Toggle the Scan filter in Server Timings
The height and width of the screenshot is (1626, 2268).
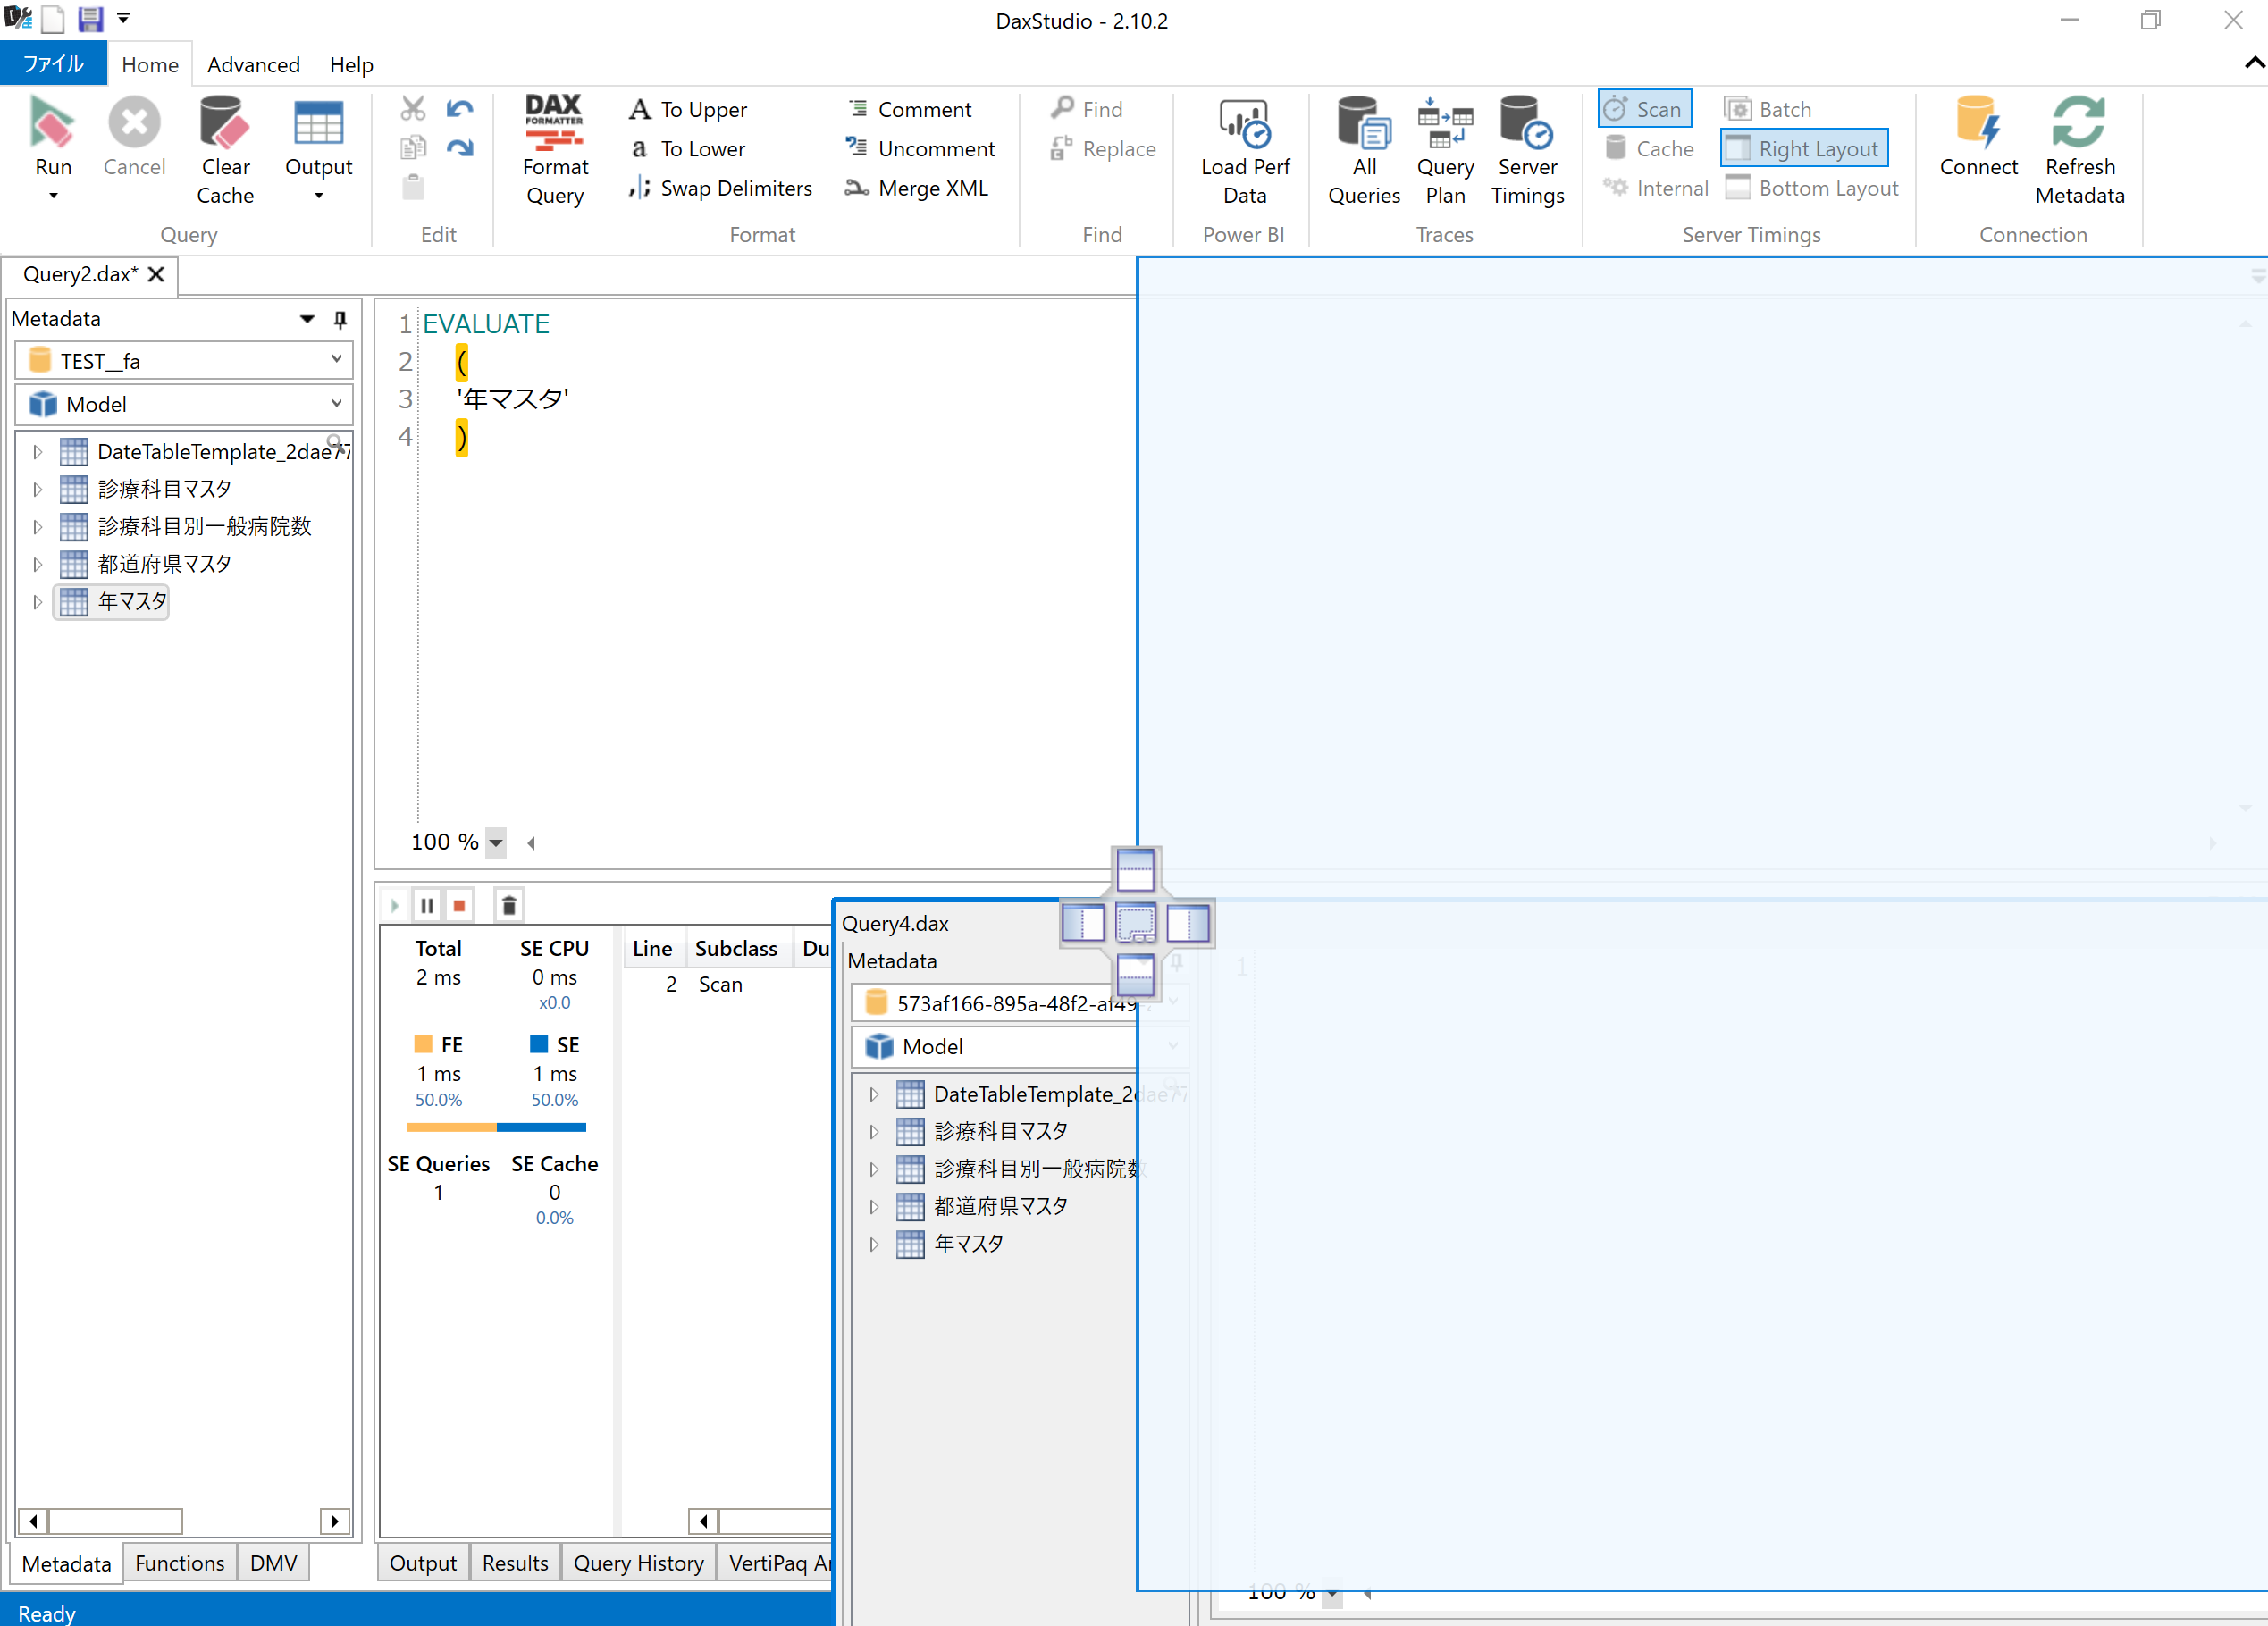(1643, 108)
